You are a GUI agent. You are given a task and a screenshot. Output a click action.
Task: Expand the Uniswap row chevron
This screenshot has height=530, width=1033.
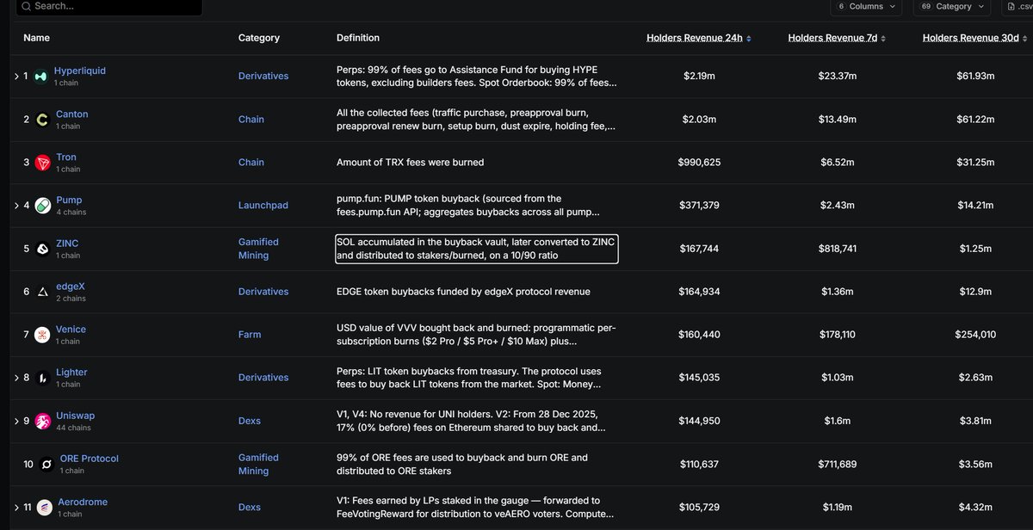(16, 421)
